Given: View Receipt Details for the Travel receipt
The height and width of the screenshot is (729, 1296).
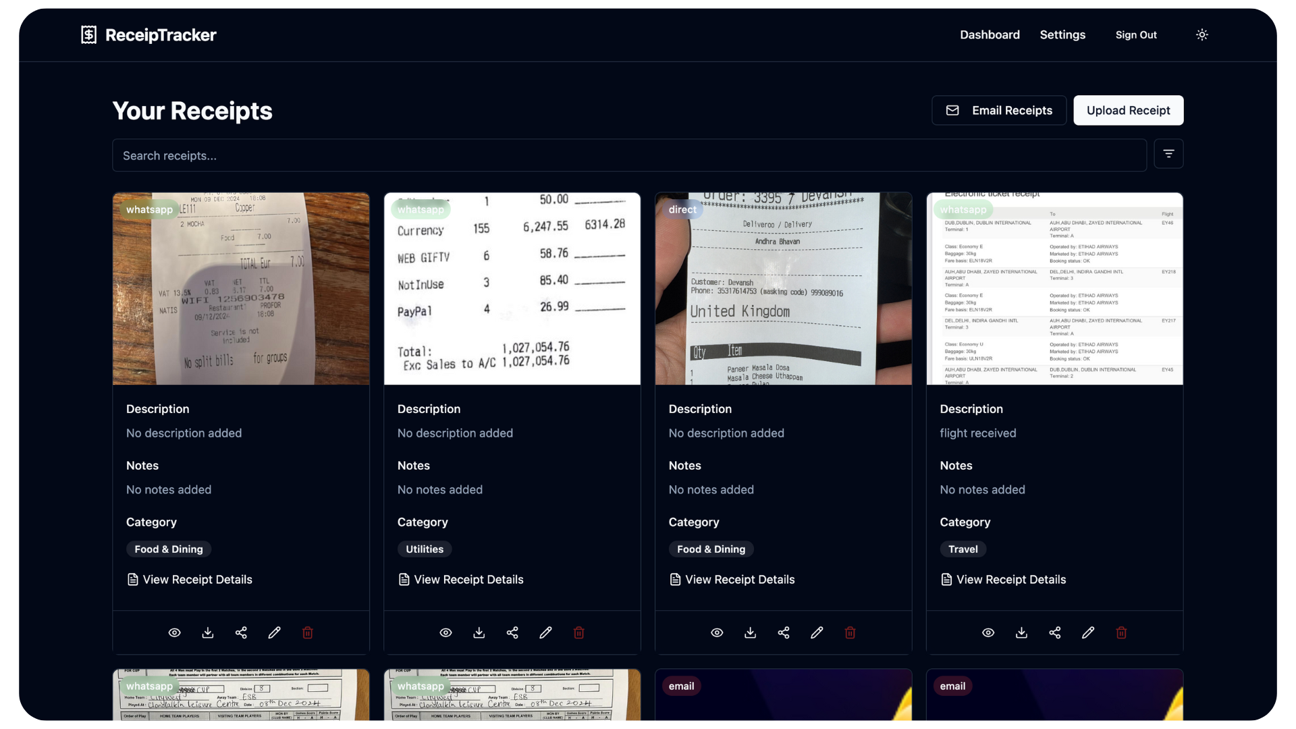Looking at the screenshot, I should click(1003, 579).
